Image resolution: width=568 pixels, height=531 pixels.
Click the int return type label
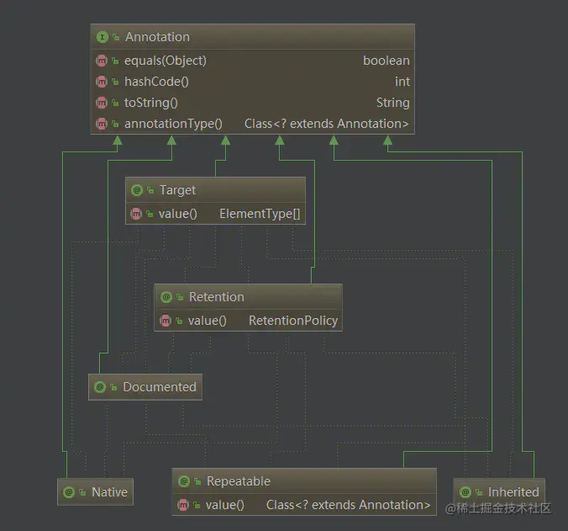click(x=402, y=82)
